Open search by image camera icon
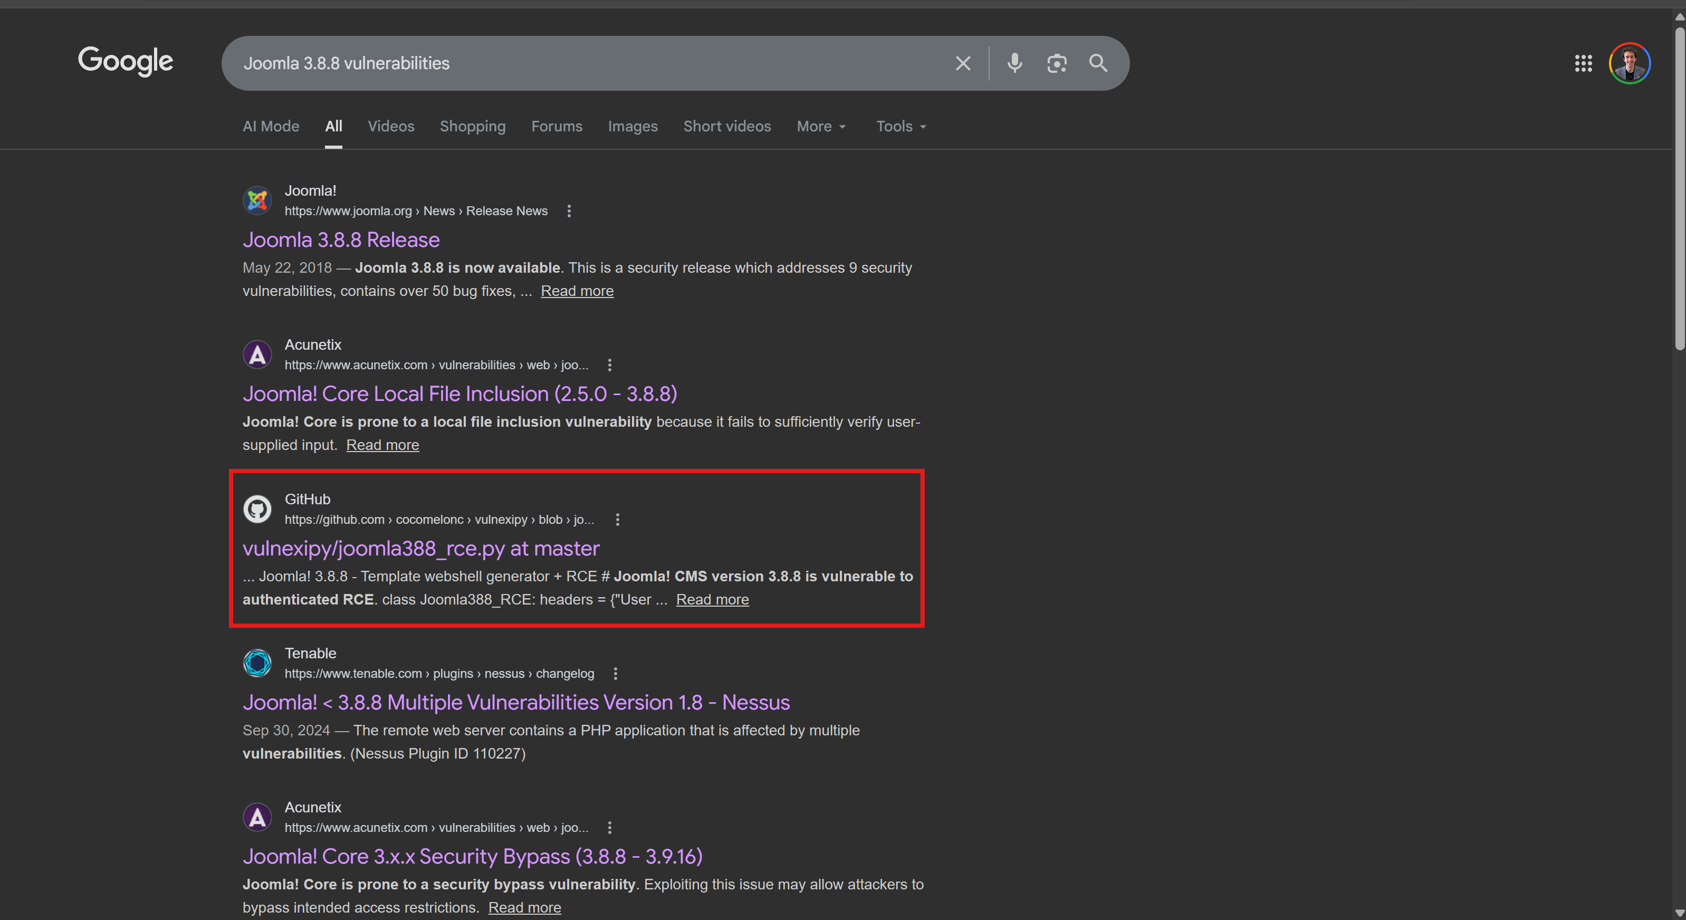Screen dimensions: 1686x920 tap(1056, 63)
